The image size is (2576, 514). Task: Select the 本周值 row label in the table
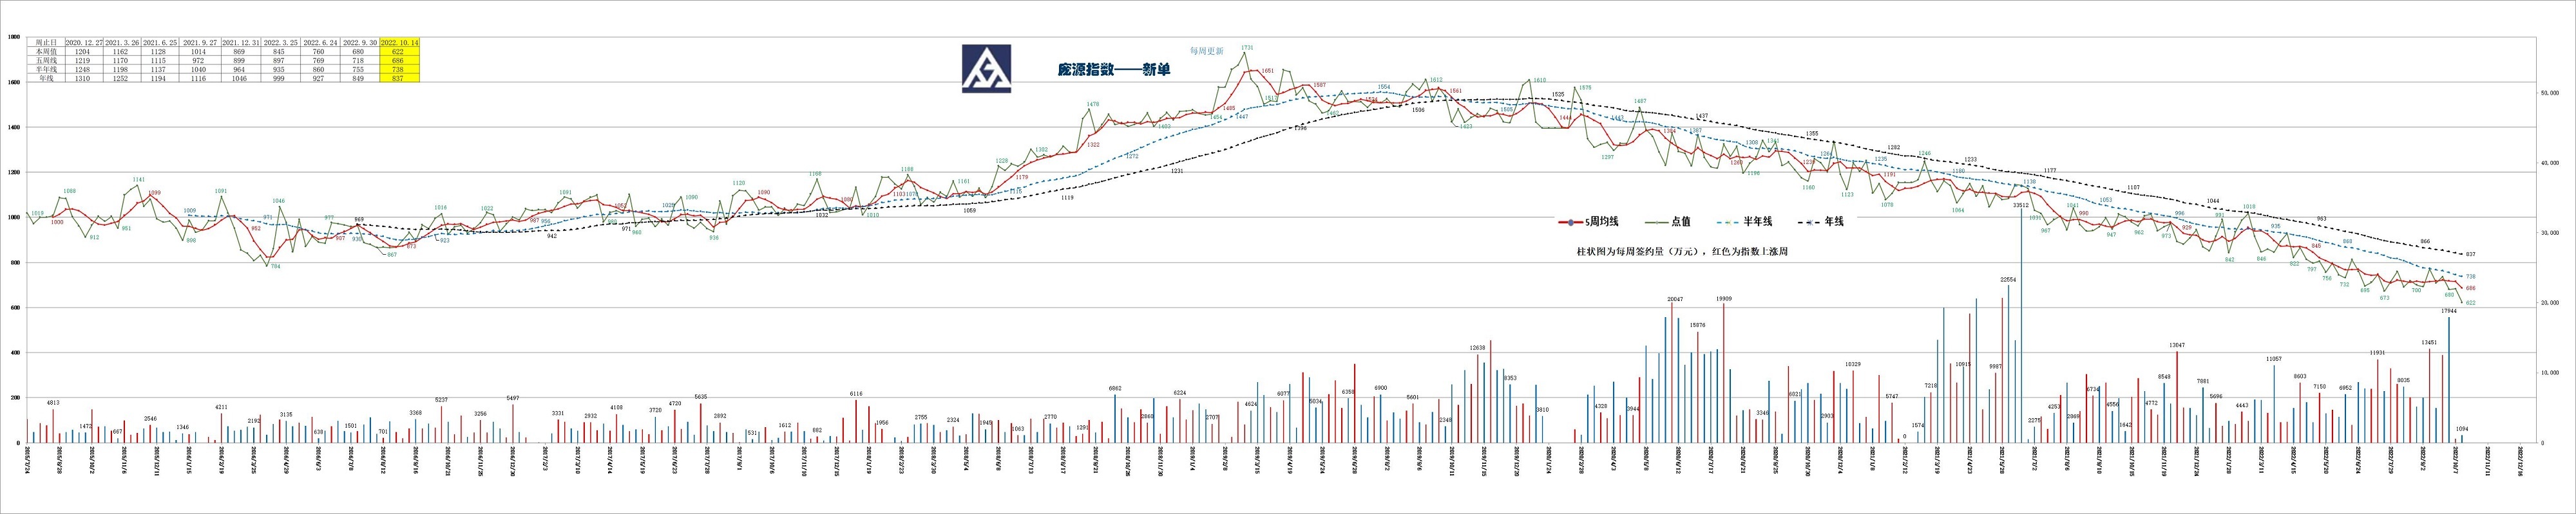coord(46,51)
